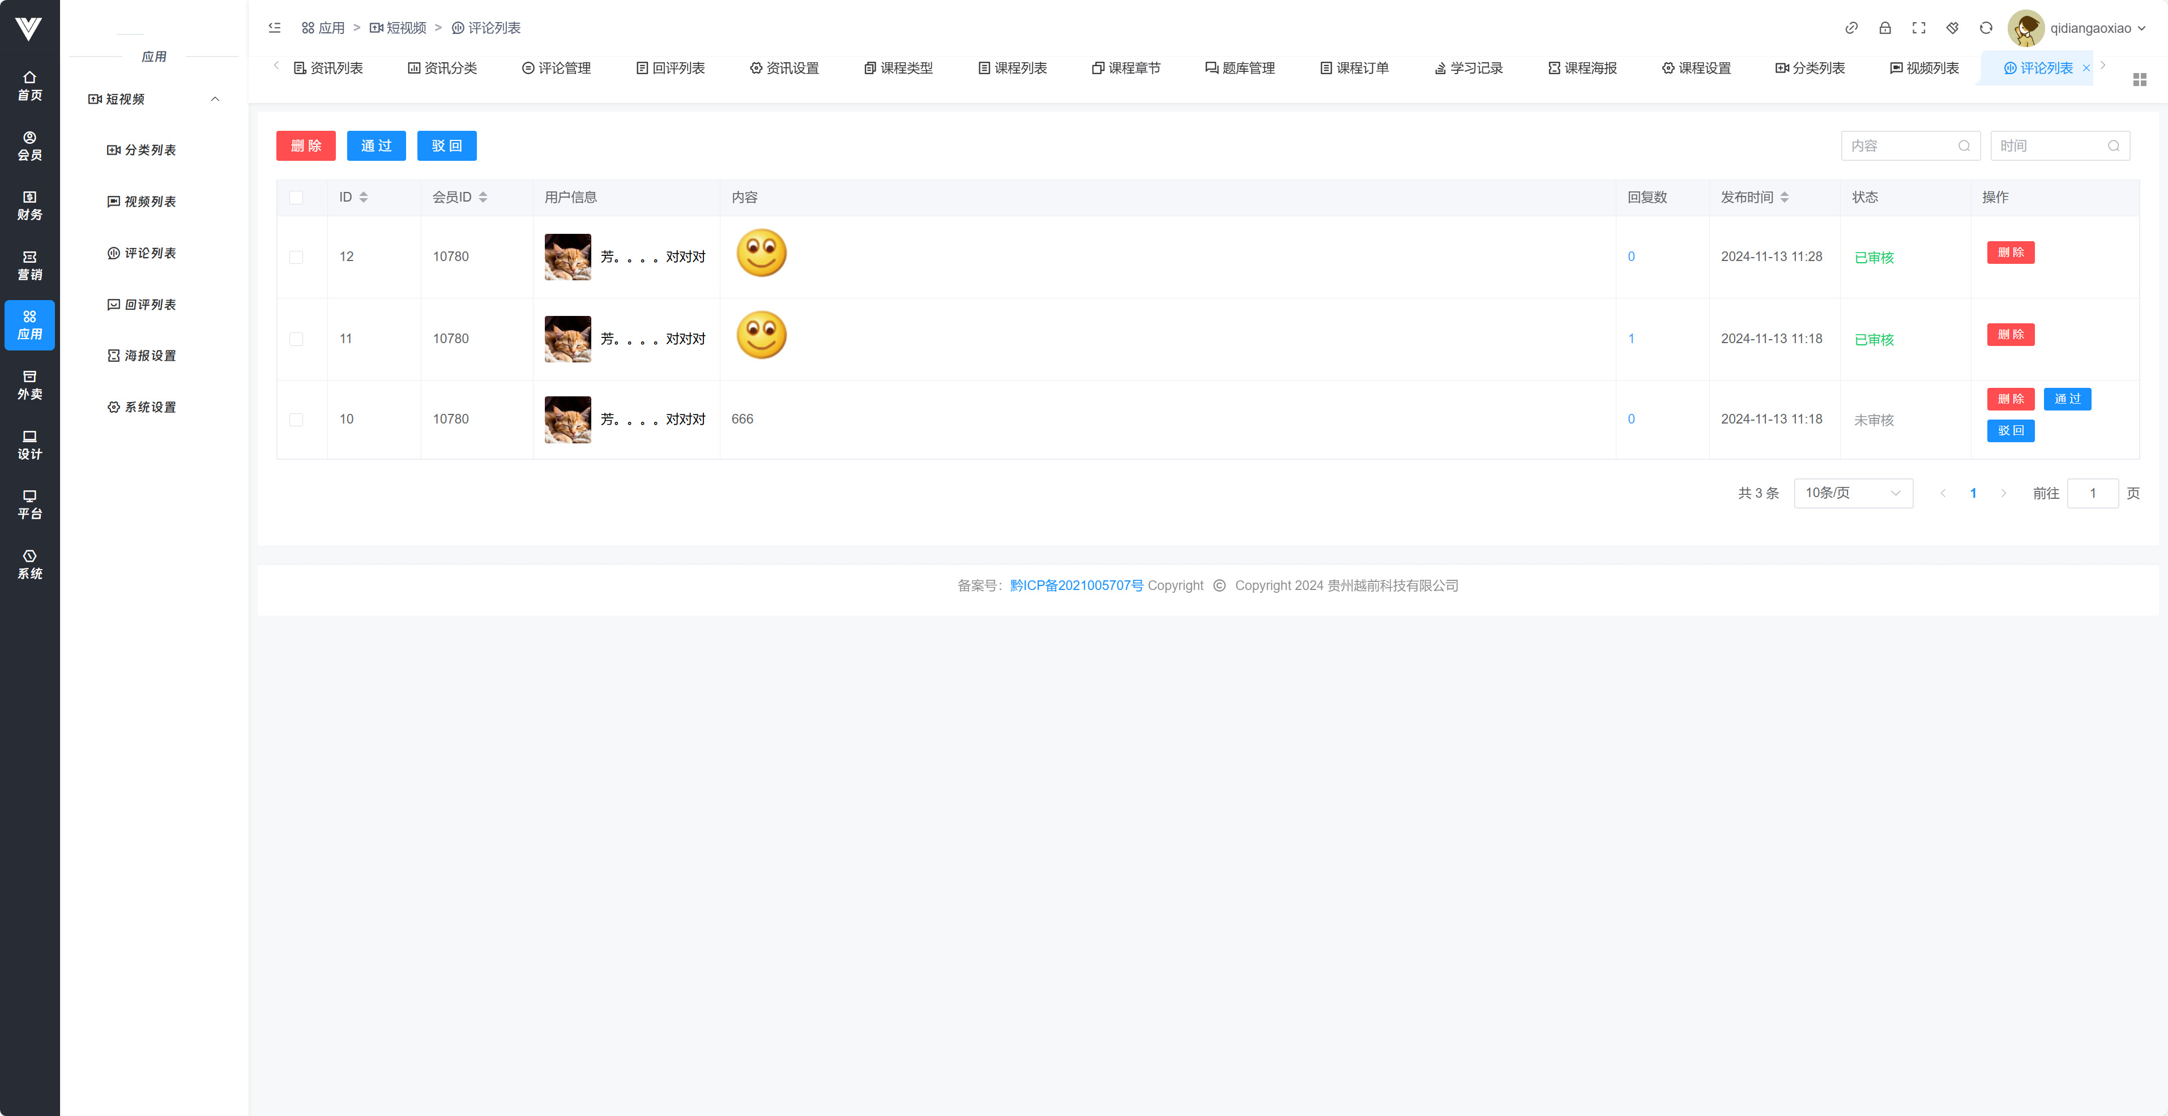2168x1116 pixels.
Task: Open the link icon in top bar
Action: click(1851, 28)
